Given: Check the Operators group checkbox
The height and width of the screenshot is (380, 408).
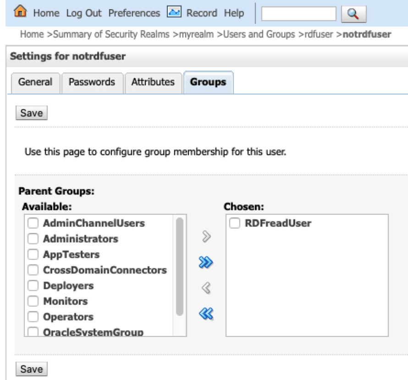Looking at the screenshot, I should click(33, 317).
